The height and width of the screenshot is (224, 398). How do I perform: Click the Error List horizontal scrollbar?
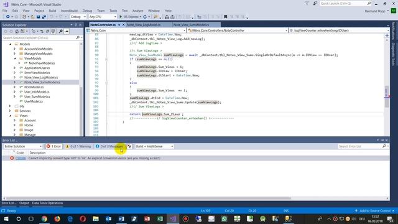[x=149, y=198]
